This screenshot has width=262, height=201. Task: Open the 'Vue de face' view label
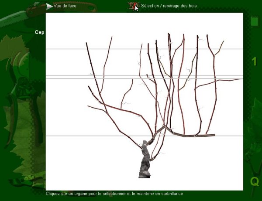click(65, 6)
